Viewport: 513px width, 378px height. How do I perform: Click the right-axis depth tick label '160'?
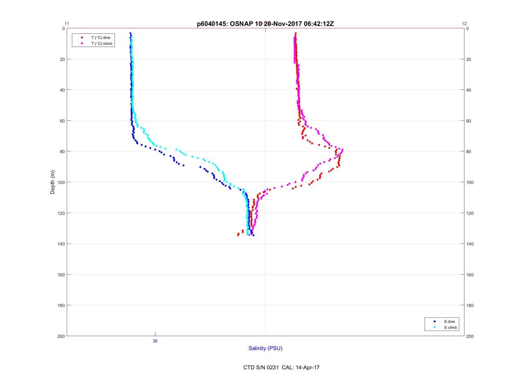(x=470, y=275)
